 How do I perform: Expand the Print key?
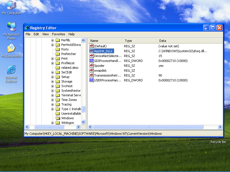coord(52,58)
